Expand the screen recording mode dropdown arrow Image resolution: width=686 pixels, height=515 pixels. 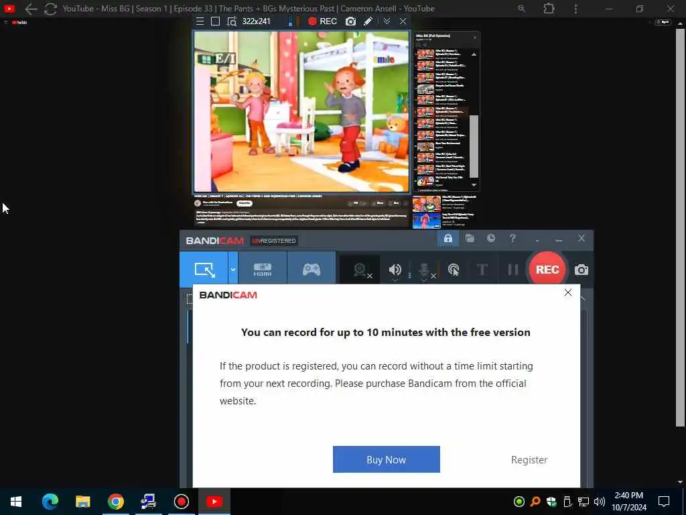click(233, 270)
